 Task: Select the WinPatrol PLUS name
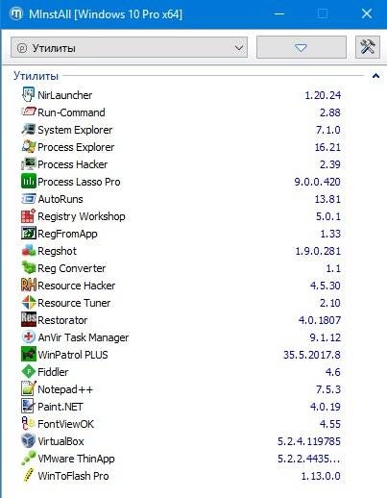73,355
